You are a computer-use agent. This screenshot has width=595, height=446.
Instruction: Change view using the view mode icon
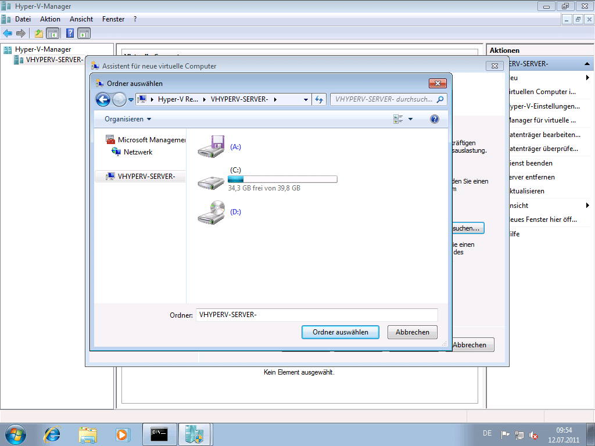pos(397,119)
